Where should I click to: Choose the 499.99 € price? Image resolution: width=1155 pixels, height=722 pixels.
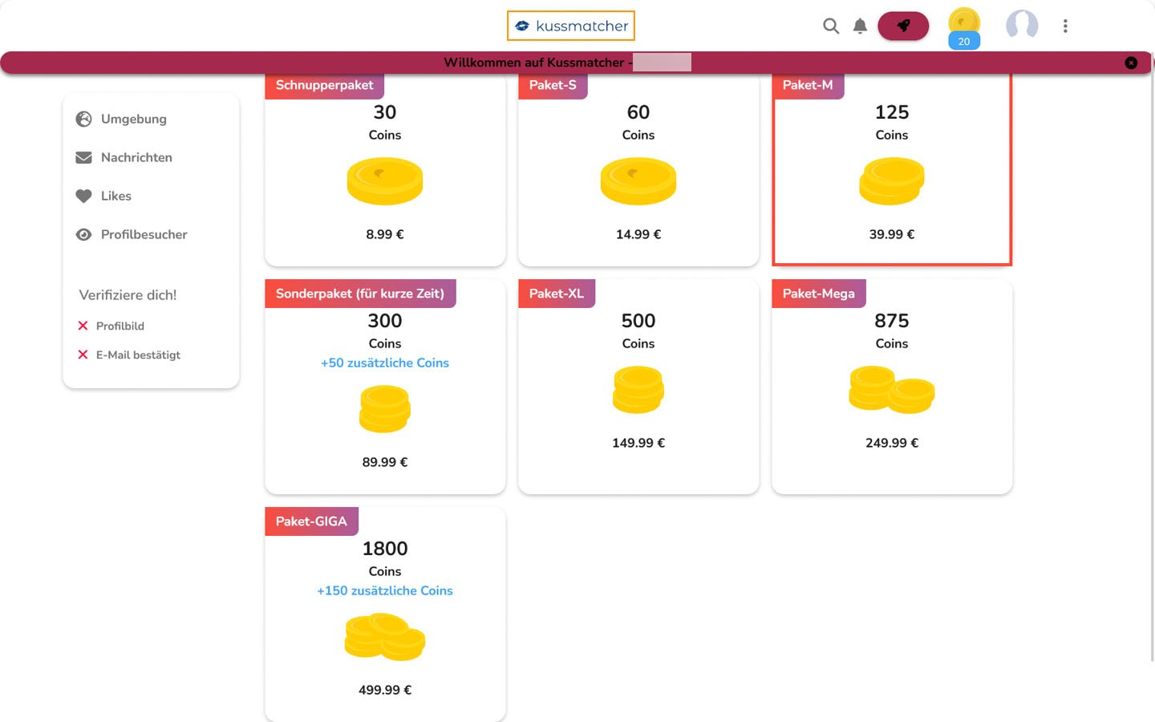click(x=385, y=690)
